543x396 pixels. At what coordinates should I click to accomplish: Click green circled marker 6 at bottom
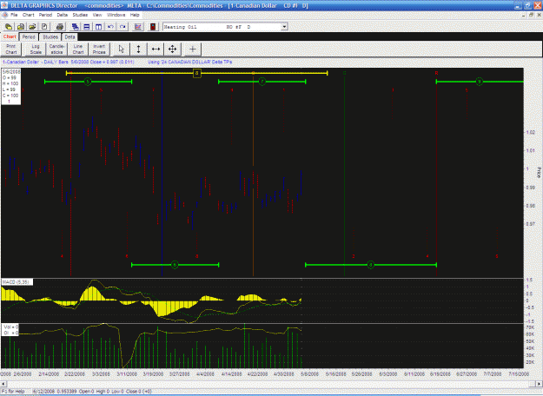click(175, 265)
